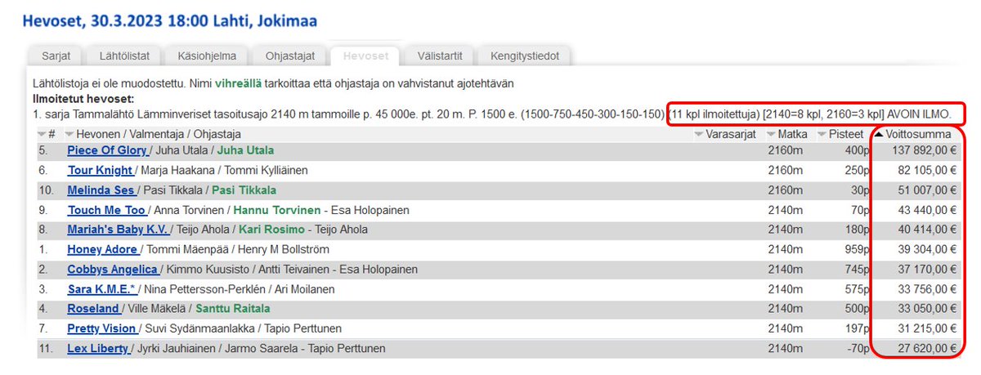Open the Käsiohjelma tab
This screenshot has width=981, height=375.
tap(207, 56)
